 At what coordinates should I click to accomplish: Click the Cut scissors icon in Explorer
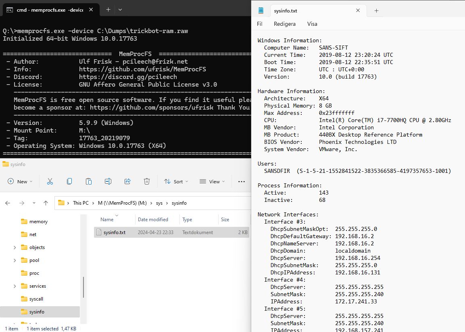pyautogui.click(x=50, y=182)
